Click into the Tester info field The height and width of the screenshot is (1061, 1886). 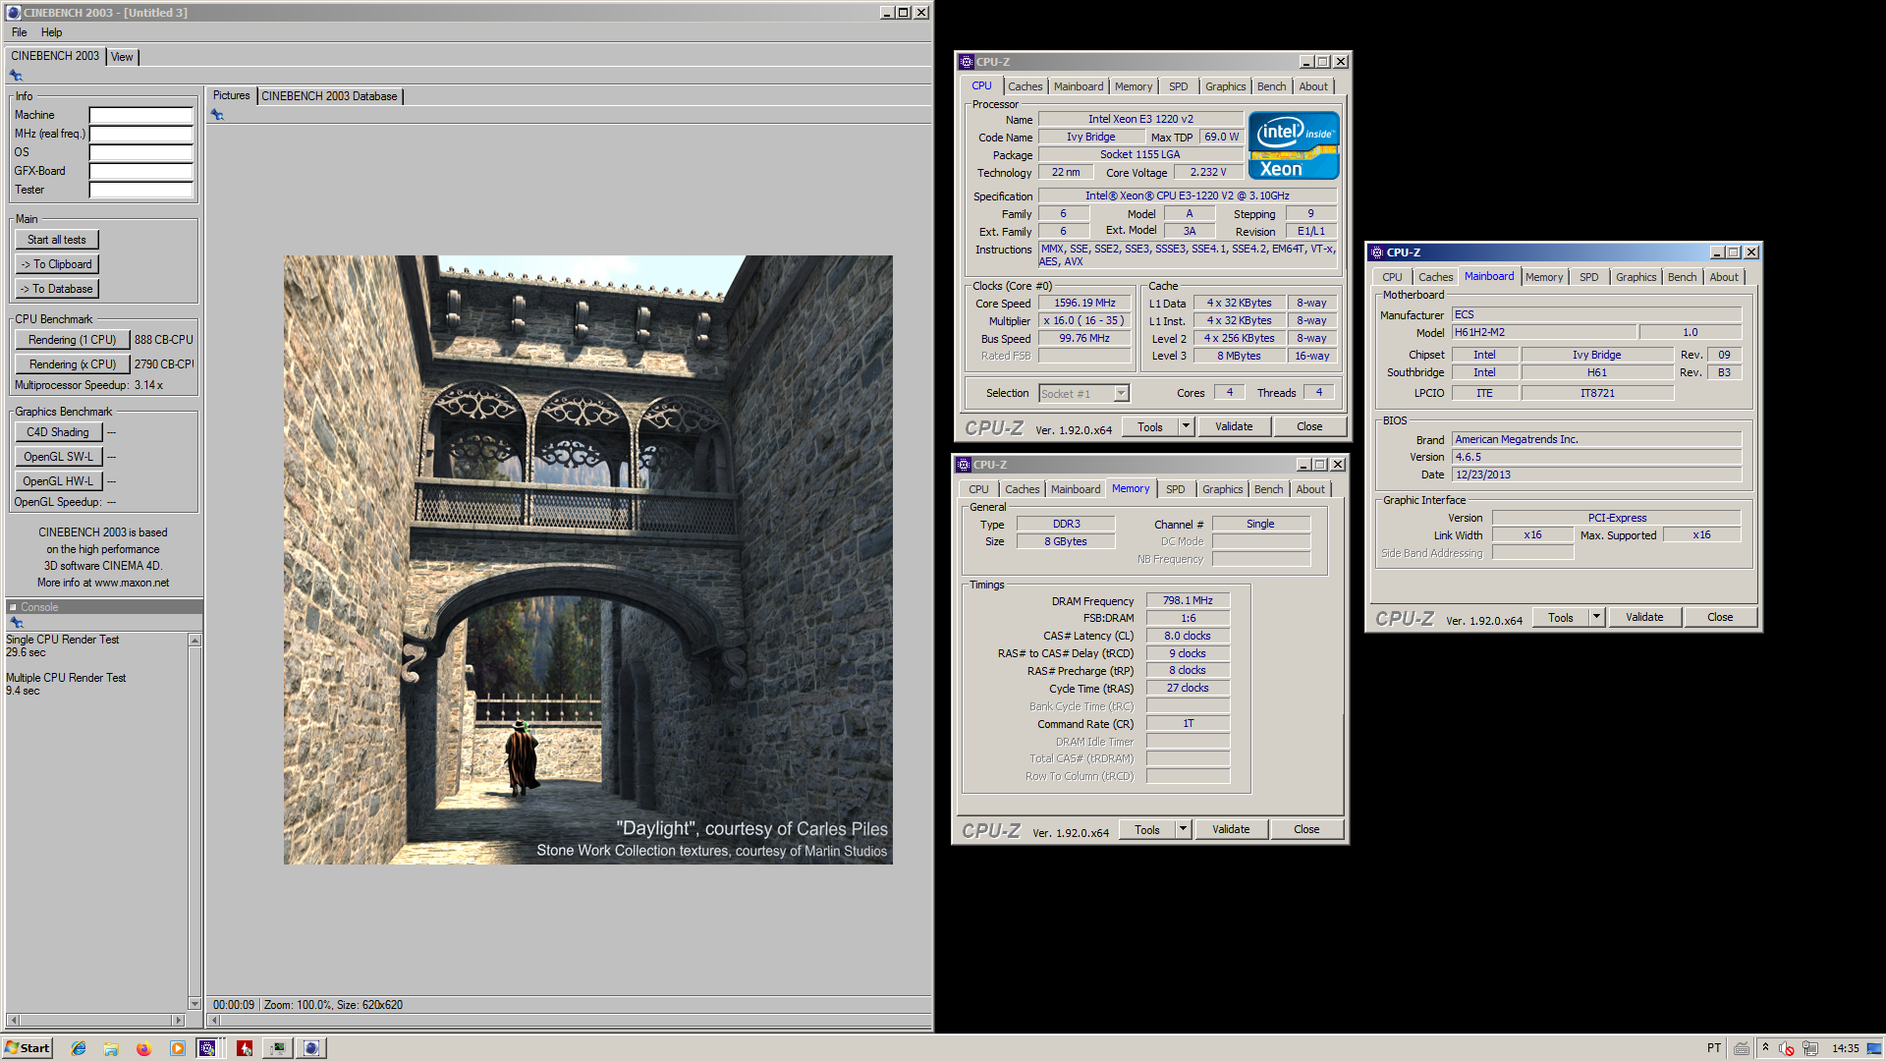click(141, 190)
